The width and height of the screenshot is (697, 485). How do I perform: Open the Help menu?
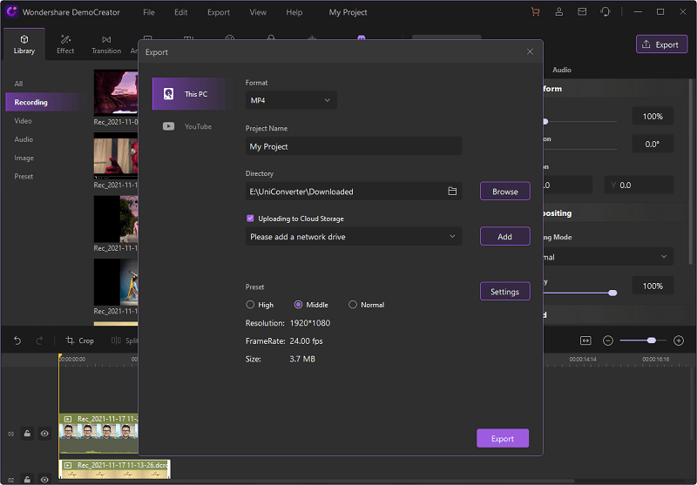pos(294,12)
